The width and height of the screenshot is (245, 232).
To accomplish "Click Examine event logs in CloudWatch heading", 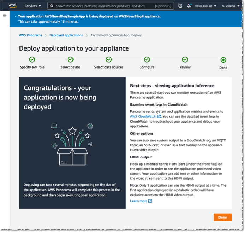I will pos(159,105).
